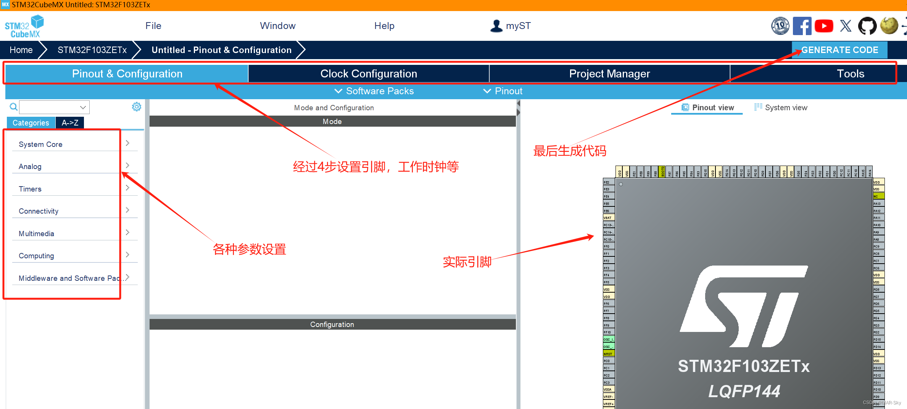The height and width of the screenshot is (409, 907).
Task: Select the PA15 pin on the chip
Action: click(x=863, y=172)
